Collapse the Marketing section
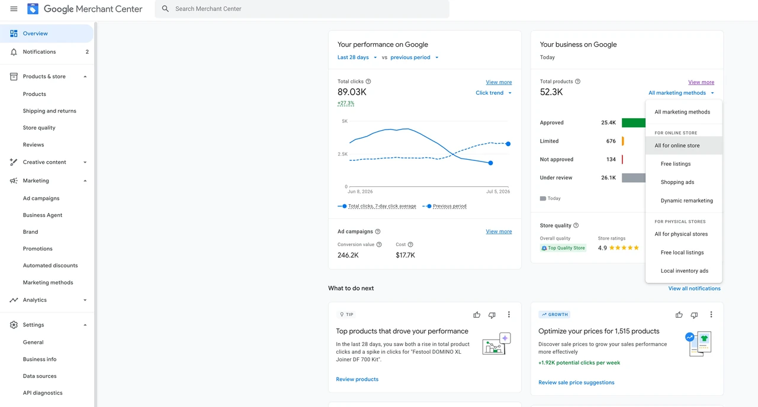758x407 pixels. pyautogui.click(x=85, y=180)
